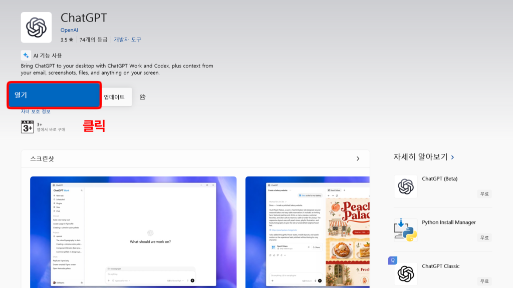
Task: Open the first screenshot showing ChatGPT Work
Action: click(133, 232)
